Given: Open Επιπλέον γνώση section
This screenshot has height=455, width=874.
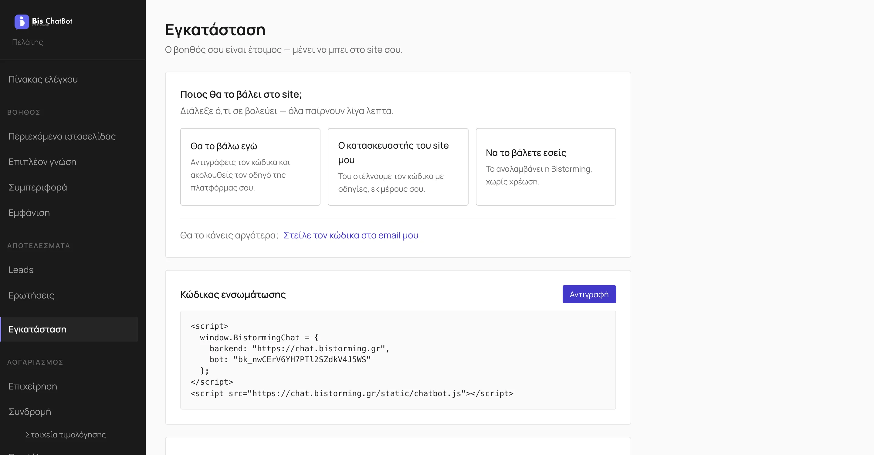Looking at the screenshot, I should coord(42,162).
